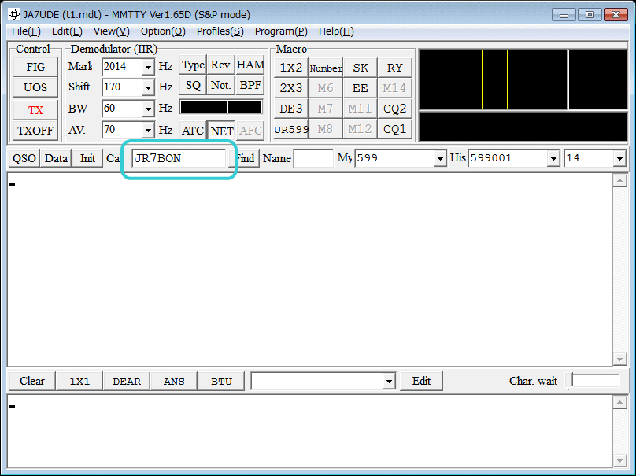Click the TX transmit button
The image size is (636, 476).
(35, 109)
